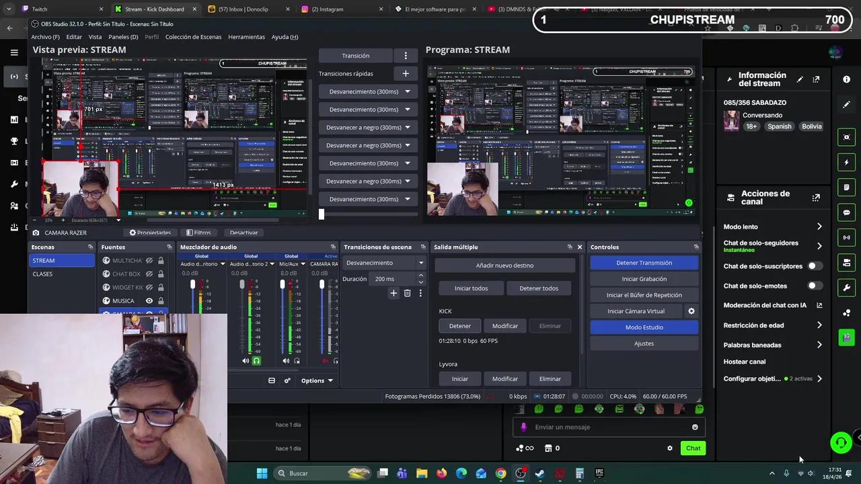
Task: Hide the MUSICA source with eye icon
Action: pyautogui.click(x=149, y=301)
